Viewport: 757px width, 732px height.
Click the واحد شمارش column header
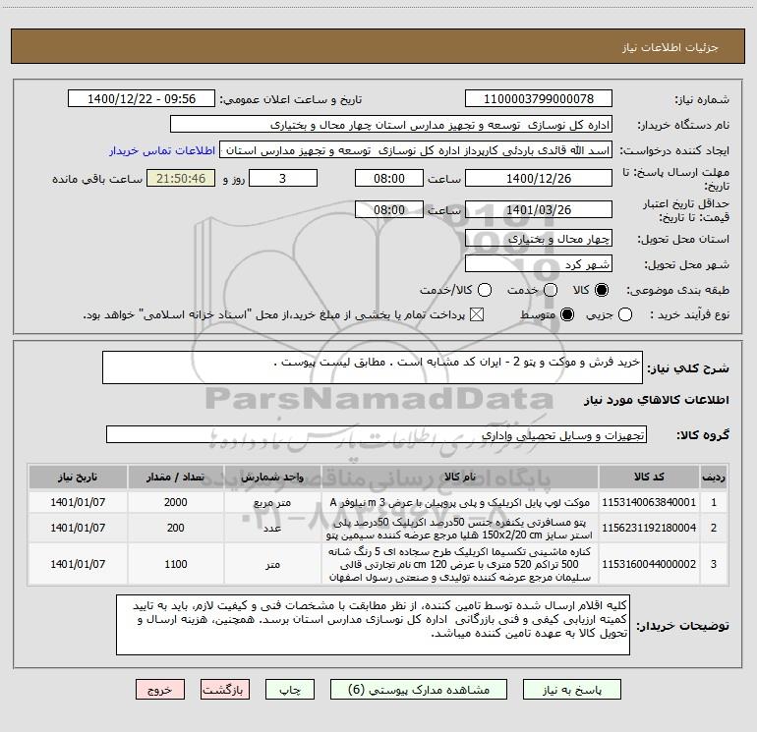(272, 477)
